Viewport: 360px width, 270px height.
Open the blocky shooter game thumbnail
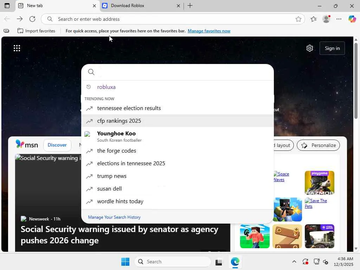(287, 210)
